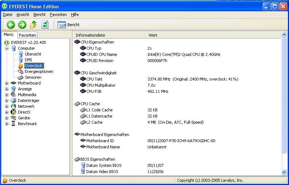Open the Hilfe menu

[75, 15]
